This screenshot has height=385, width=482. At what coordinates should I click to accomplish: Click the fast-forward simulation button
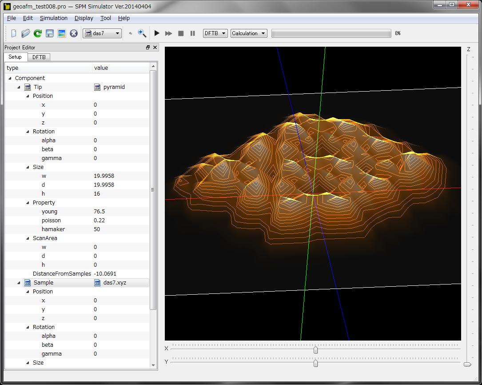coord(168,33)
